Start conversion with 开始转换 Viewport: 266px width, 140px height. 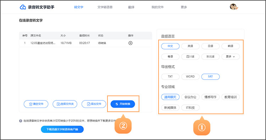point(123,104)
